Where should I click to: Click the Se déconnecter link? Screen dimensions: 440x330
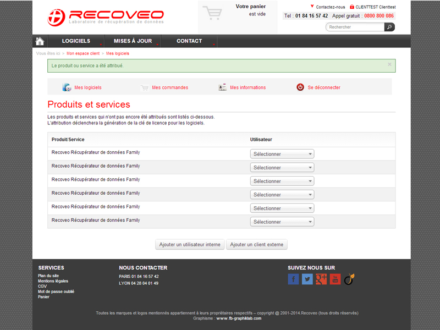click(x=324, y=87)
